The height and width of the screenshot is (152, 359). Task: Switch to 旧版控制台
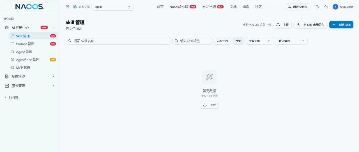pyautogui.click(x=298, y=7)
